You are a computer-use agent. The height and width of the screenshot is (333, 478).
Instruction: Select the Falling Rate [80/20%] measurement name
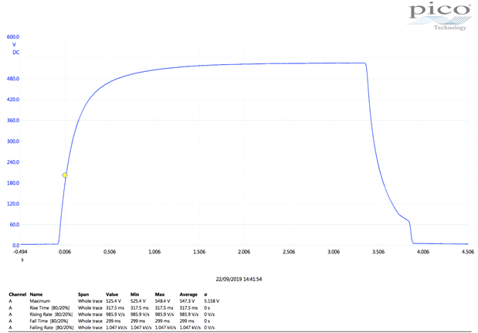click(52, 328)
